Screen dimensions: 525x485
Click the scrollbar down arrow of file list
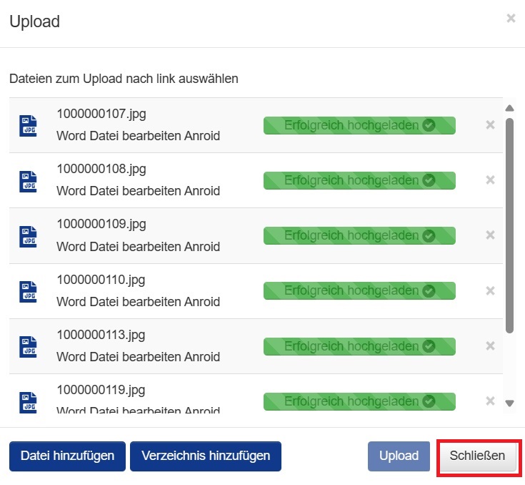pyautogui.click(x=509, y=403)
